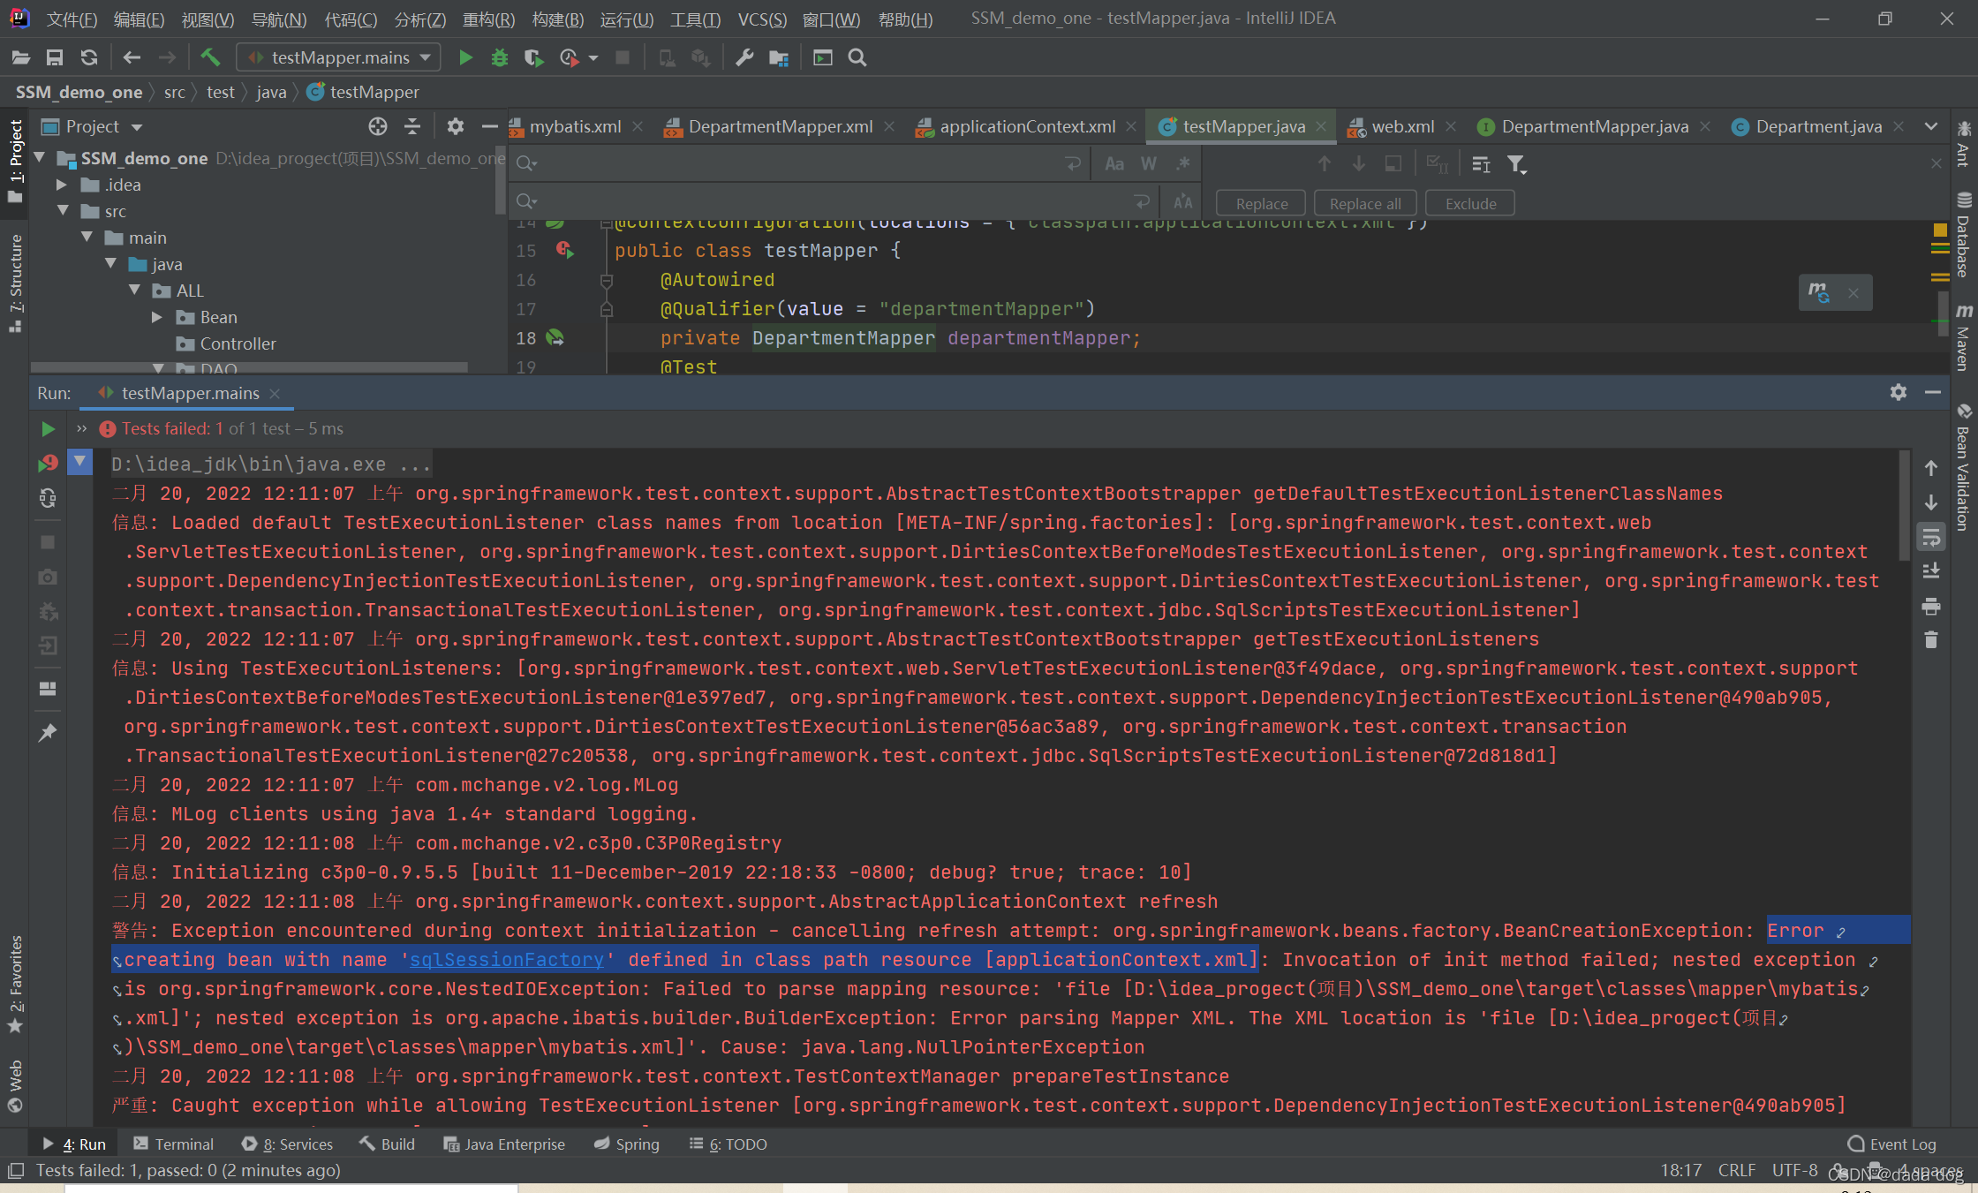The width and height of the screenshot is (1978, 1193).
Task: Clear the console with trash icon
Action: pyautogui.click(x=1931, y=640)
